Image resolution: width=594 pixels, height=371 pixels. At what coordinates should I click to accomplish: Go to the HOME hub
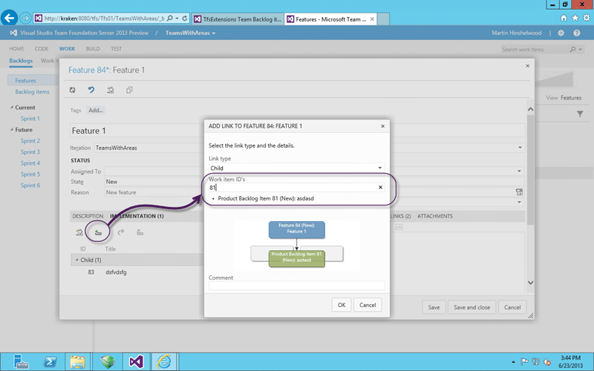[16, 49]
